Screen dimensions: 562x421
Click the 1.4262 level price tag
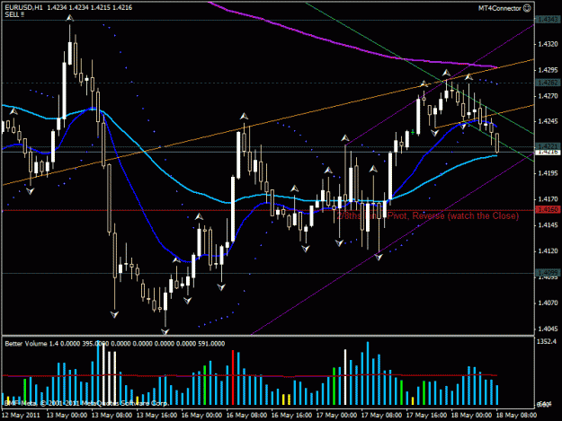(x=548, y=83)
